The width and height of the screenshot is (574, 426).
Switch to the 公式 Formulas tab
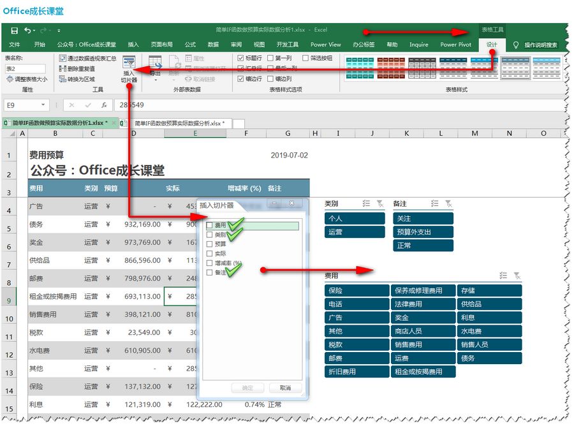[x=190, y=45]
